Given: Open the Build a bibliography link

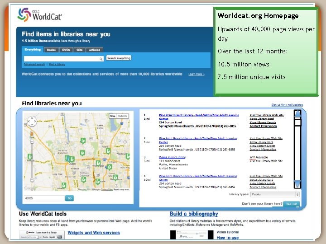Looking at the screenshot, I should 194,214.
